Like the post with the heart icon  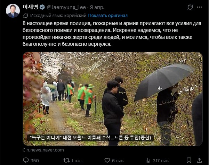coord(107,160)
